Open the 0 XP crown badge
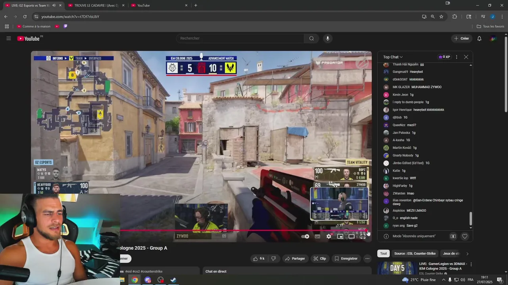 pyautogui.click(x=444, y=57)
